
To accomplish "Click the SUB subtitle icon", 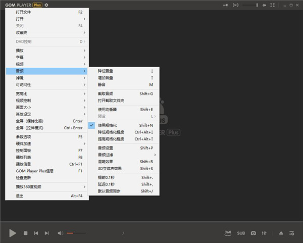I will [x=241, y=233].
